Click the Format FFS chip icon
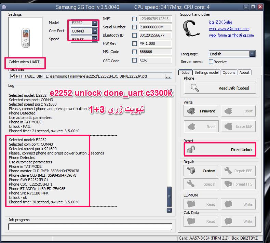The height and width of the screenshot is (243, 270). (228, 184)
